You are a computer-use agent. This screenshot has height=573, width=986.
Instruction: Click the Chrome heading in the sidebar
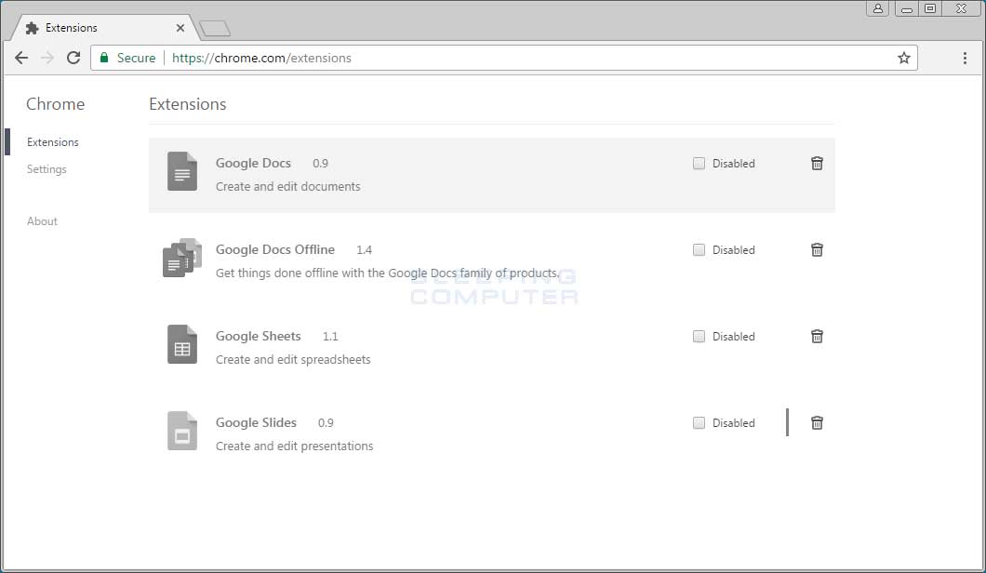(x=55, y=104)
